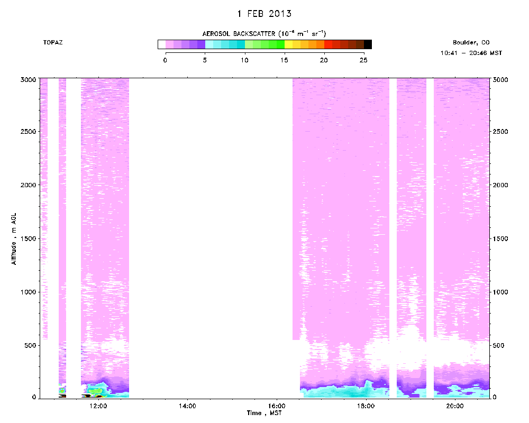529x423 pixels.
Task: Click the backscatter peak just before 18:00
Action: click(368, 383)
